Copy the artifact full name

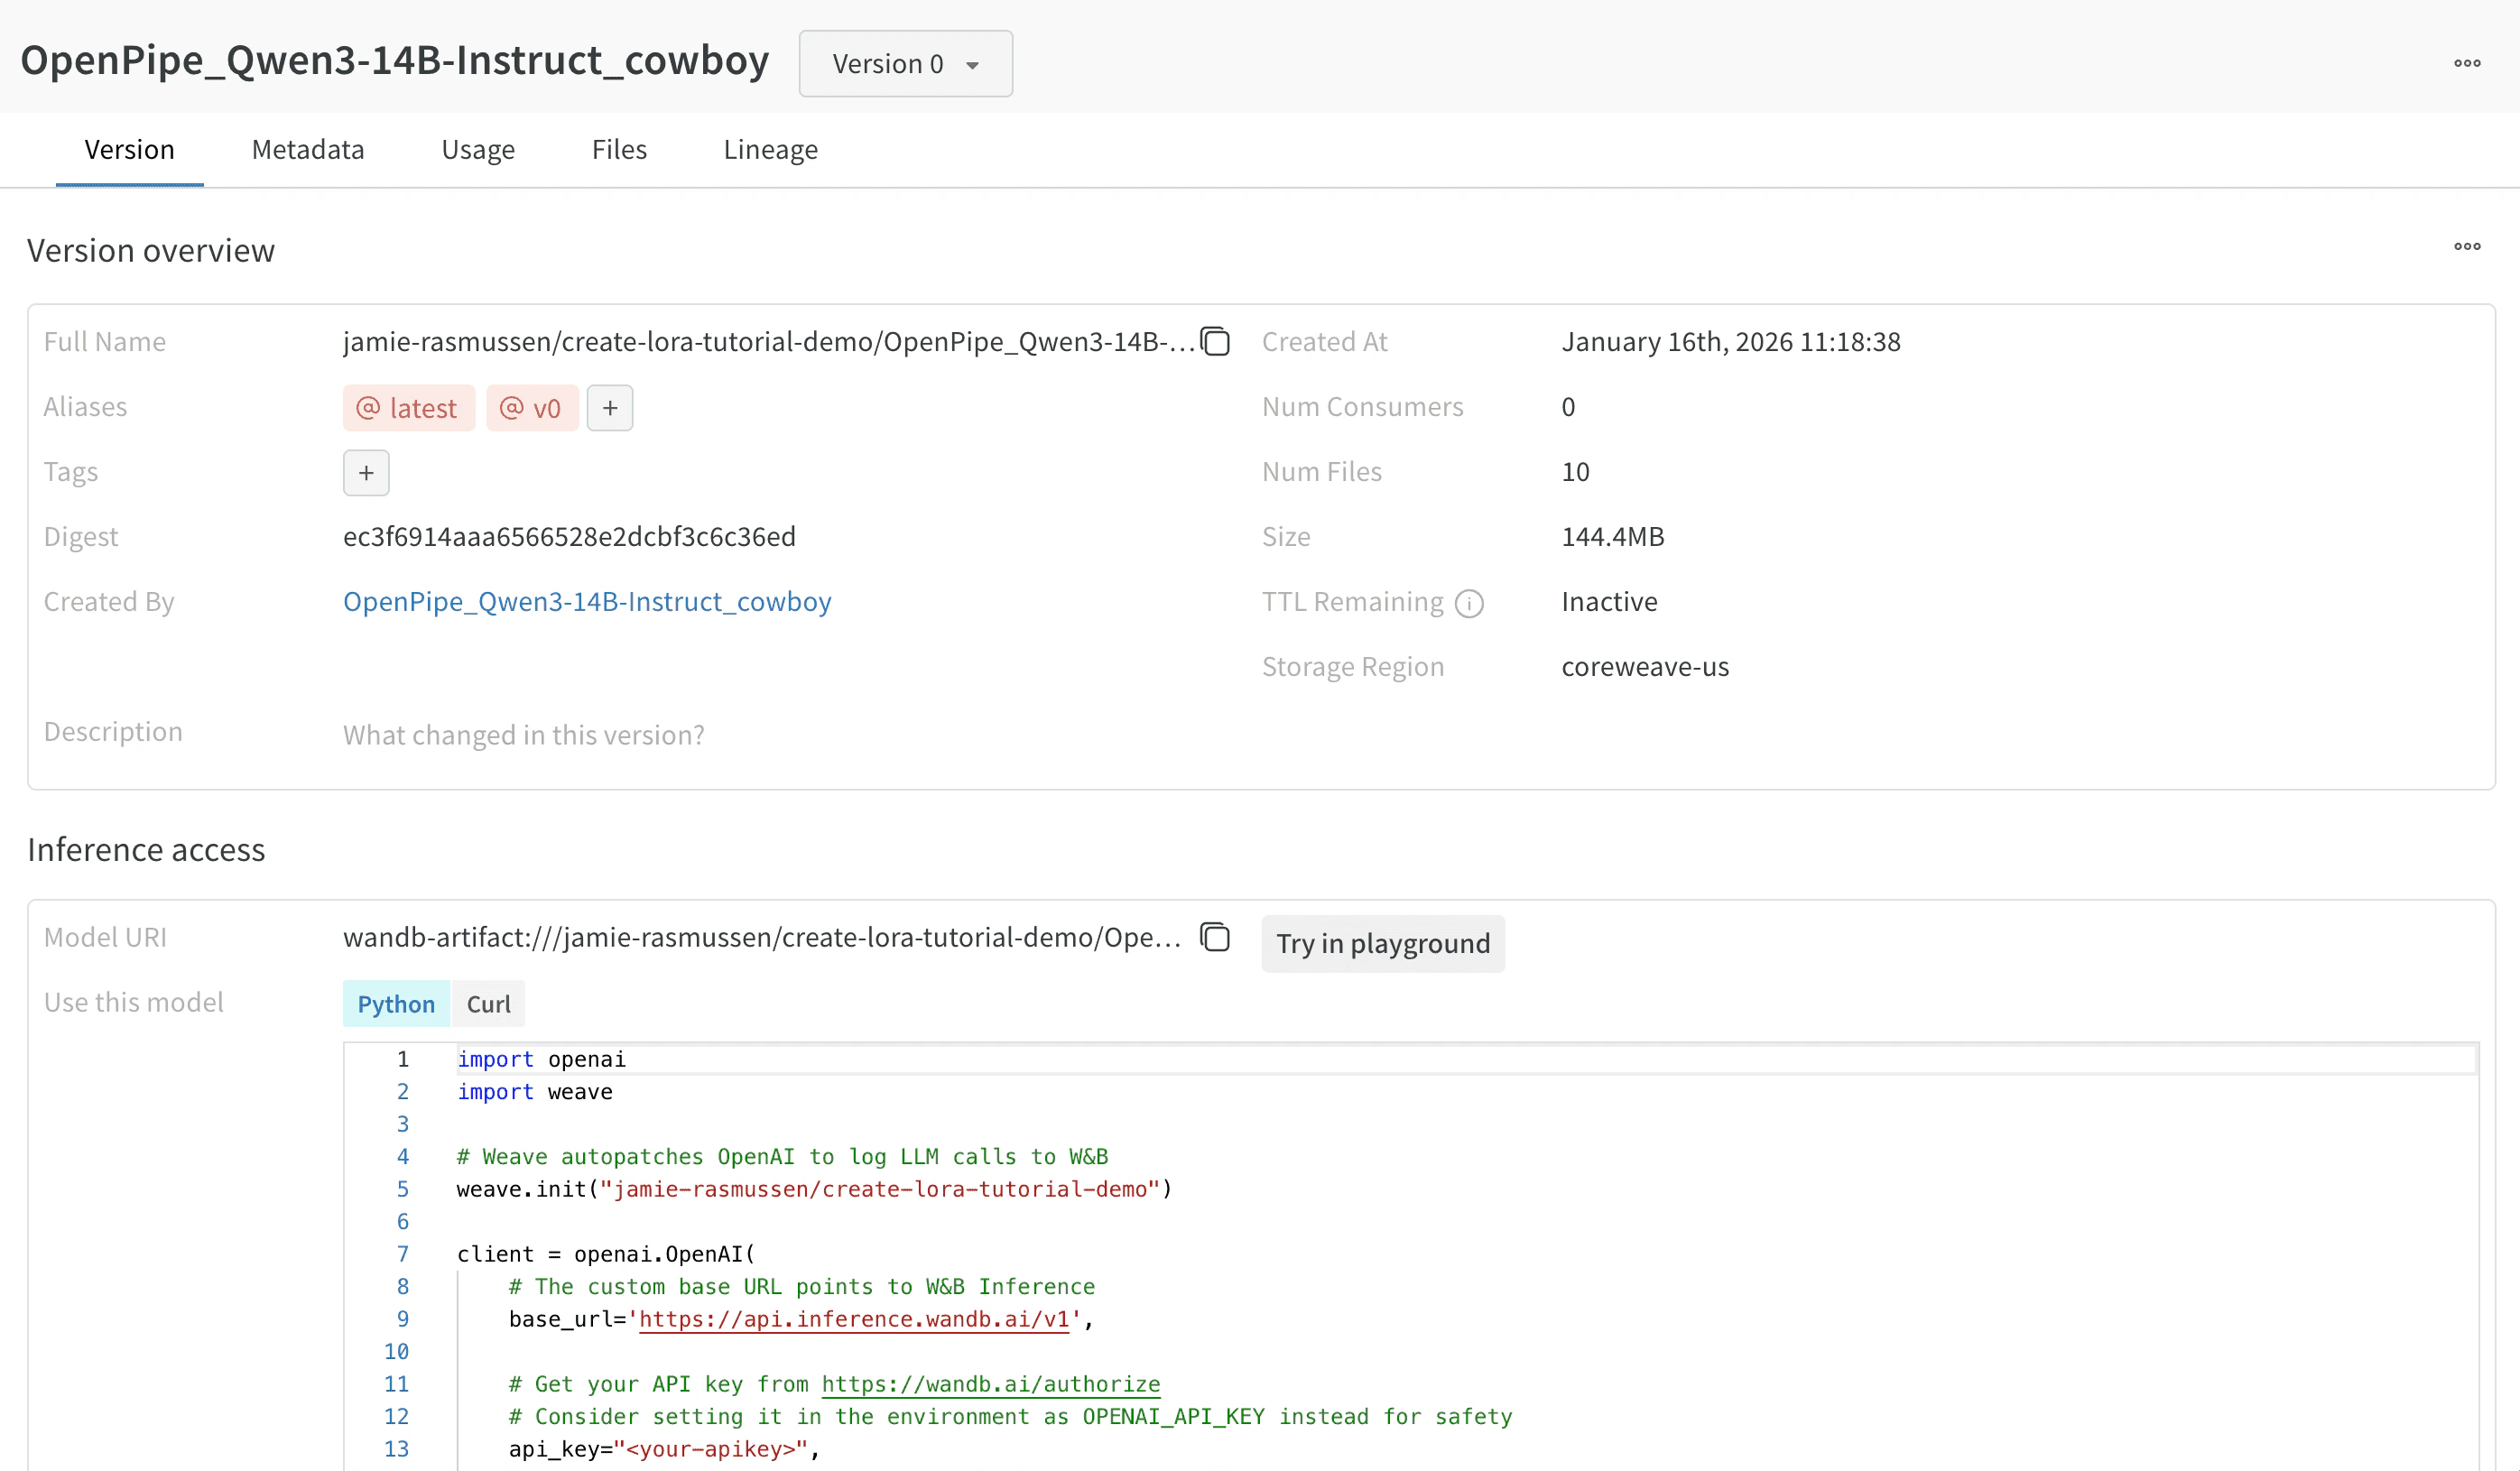[1215, 342]
